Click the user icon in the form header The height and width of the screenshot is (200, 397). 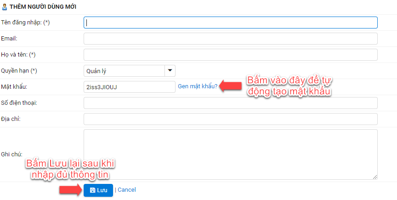pos(5,7)
